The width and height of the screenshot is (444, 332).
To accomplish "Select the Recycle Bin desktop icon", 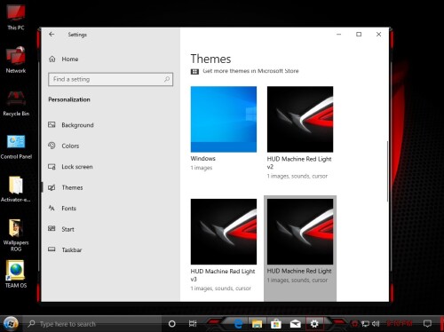I will [x=16, y=103].
